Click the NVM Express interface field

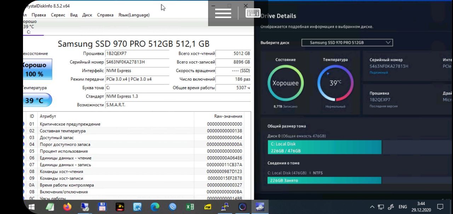point(137,71)
